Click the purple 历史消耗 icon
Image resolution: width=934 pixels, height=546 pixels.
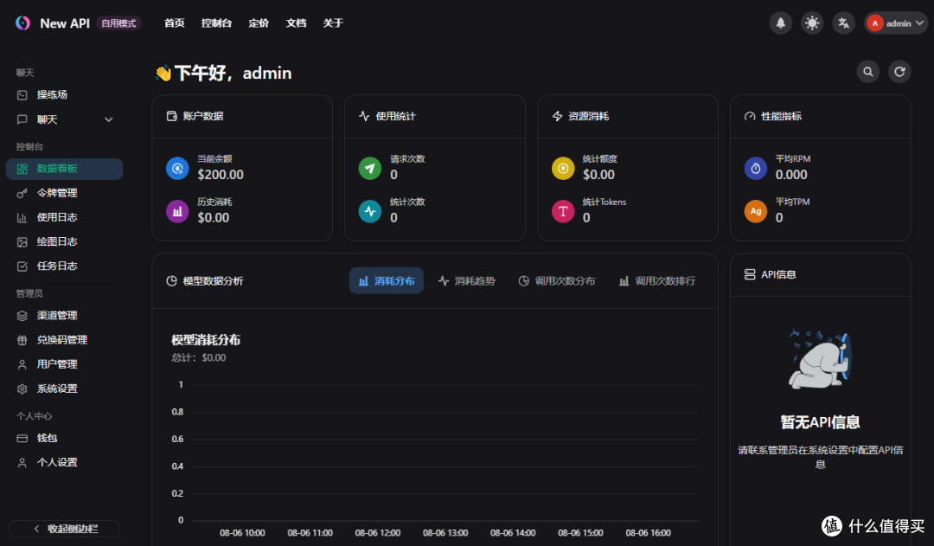tap(177, 212)
